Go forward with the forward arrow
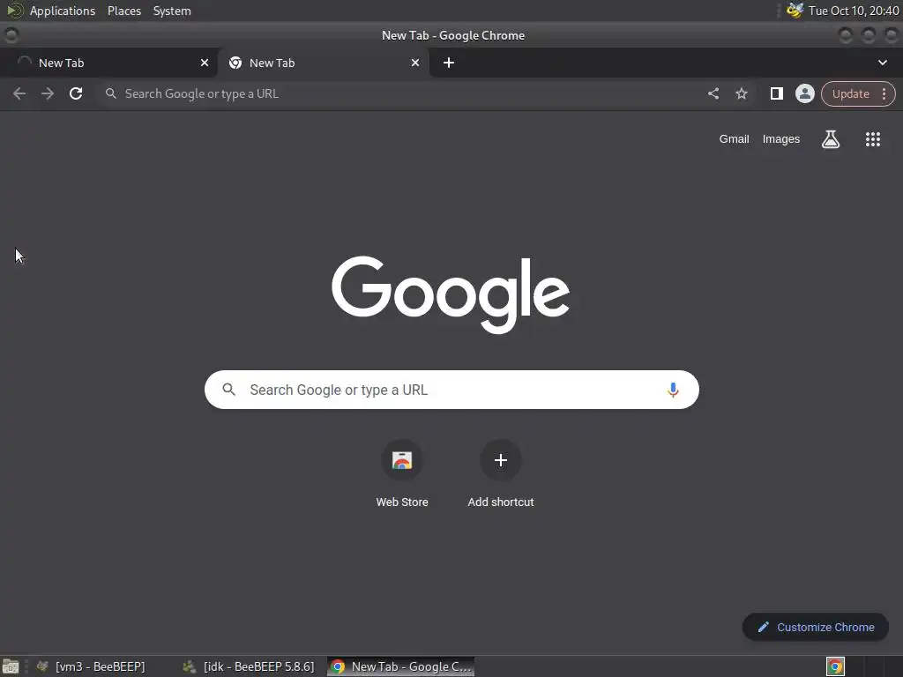Viewport: 903px width, 677px height. 48,93
